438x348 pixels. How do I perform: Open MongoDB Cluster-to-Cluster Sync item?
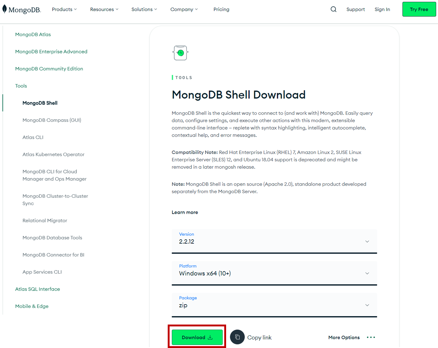[x=55, y=200]
